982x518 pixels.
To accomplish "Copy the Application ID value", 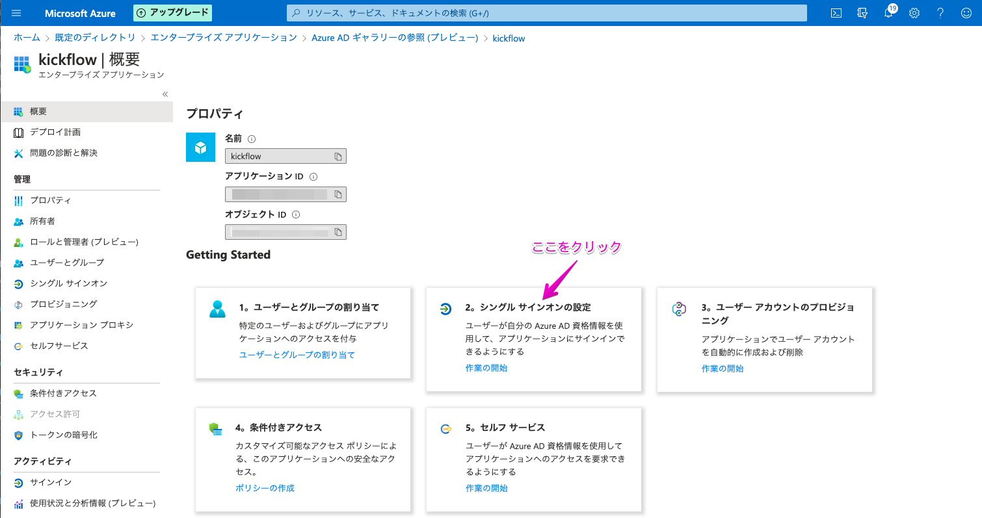I will [x=338, y=194].
